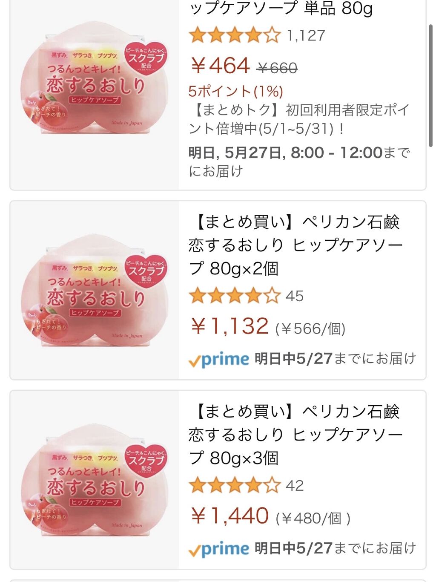Tap the まとめトク first-time user promotion text
The image size is (436, 582).
click(298, 119)
